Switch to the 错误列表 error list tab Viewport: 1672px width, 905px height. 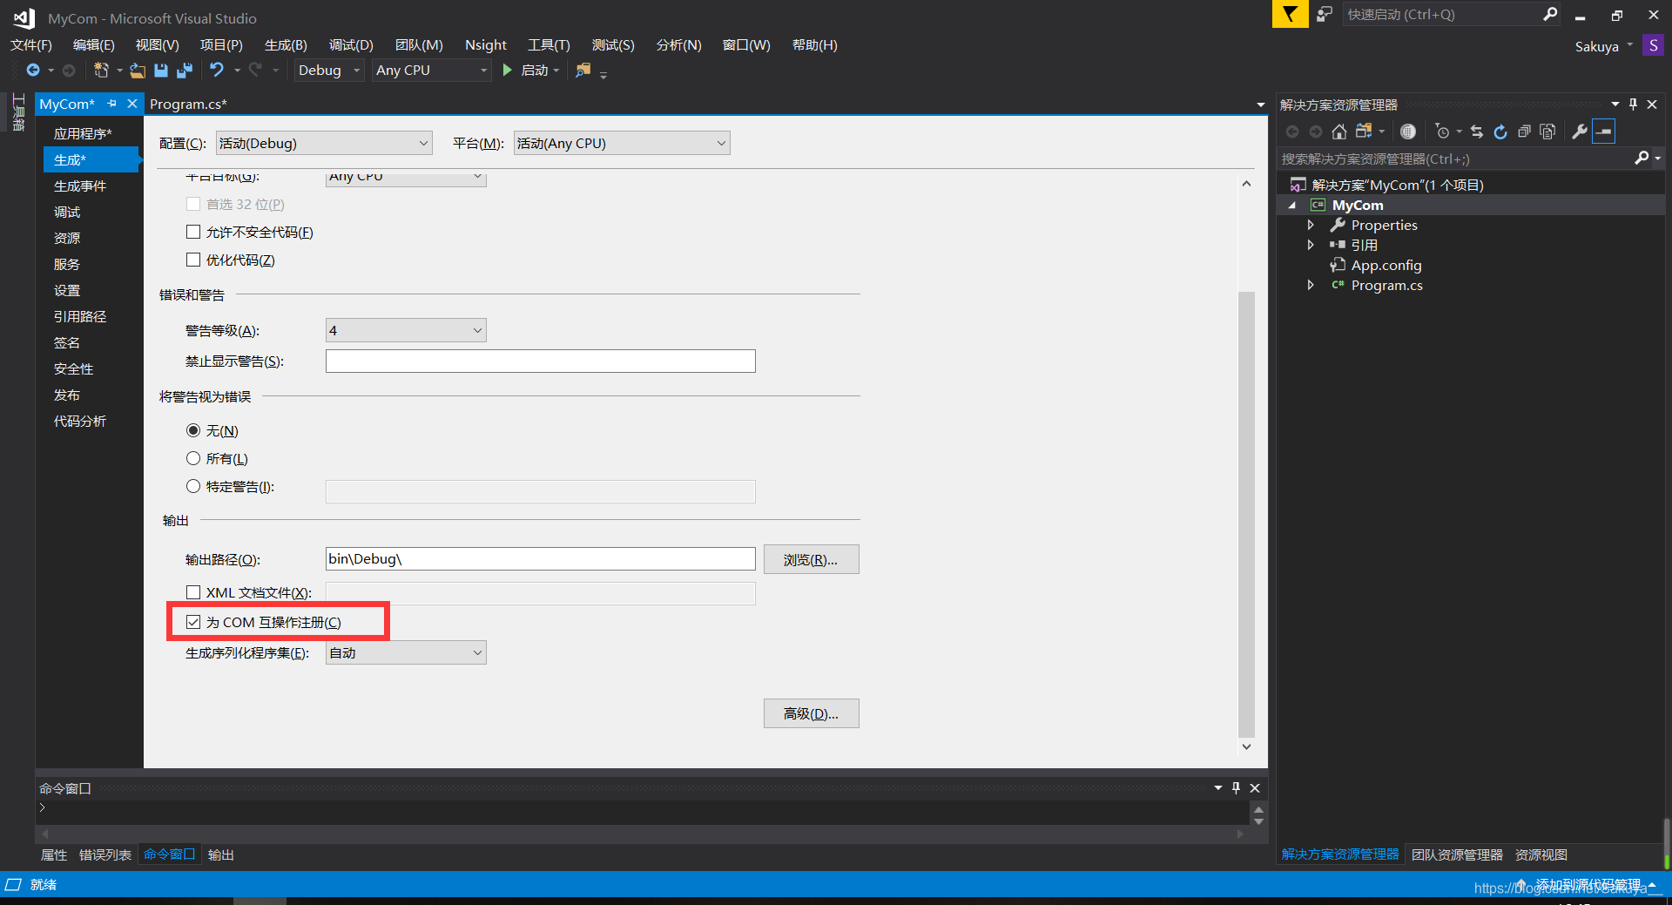[x=105, y=854]
